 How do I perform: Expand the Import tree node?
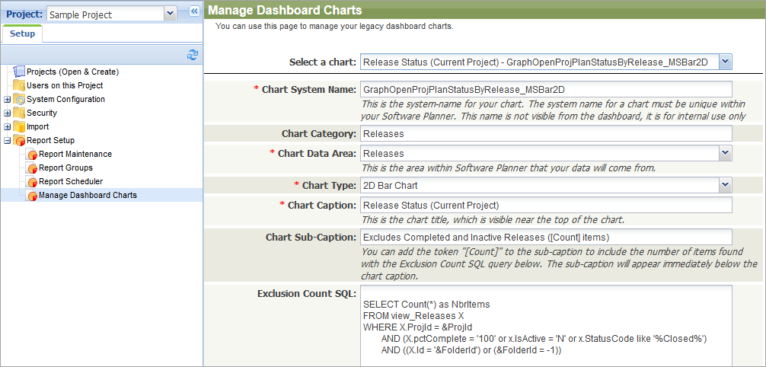[8, 127]
